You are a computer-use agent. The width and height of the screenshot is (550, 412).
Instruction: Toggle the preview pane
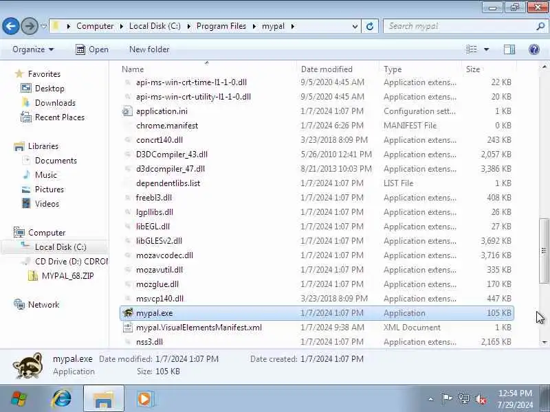[x=509, y=49]
